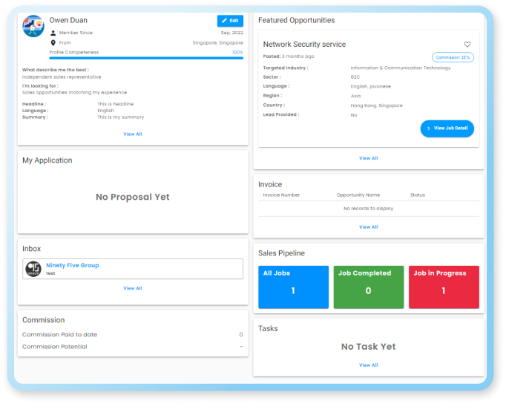Click the Commission 25% badge
The width and height of the screenshot is (506, 404).
click(x=453, y=57)
